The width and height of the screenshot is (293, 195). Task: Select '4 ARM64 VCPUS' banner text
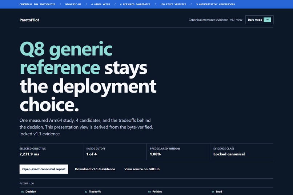point(101,4)
